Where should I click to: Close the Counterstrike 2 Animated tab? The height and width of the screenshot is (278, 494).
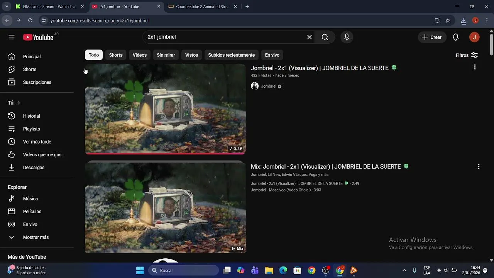pos(236,7)
